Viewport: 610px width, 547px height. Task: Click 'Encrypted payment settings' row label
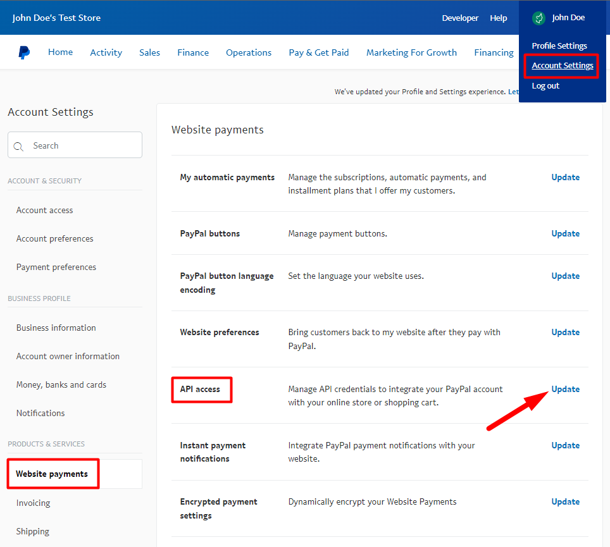(x=219, y=508)
